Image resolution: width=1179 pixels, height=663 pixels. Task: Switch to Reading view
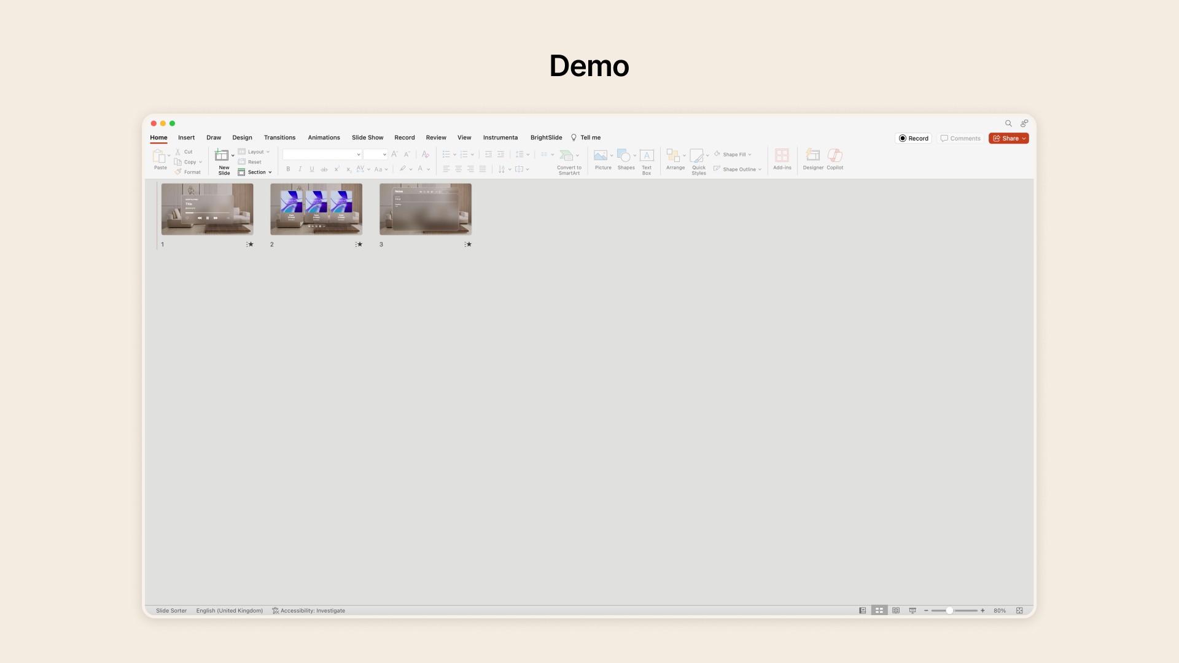(896, 611)
